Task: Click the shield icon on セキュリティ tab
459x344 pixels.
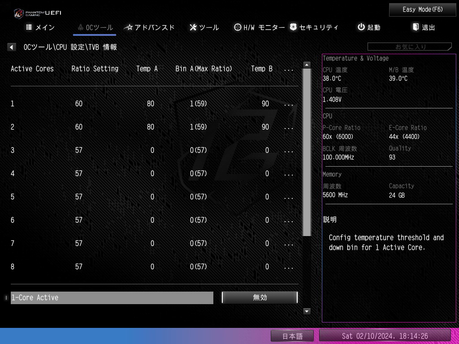Action: point(293,27)
